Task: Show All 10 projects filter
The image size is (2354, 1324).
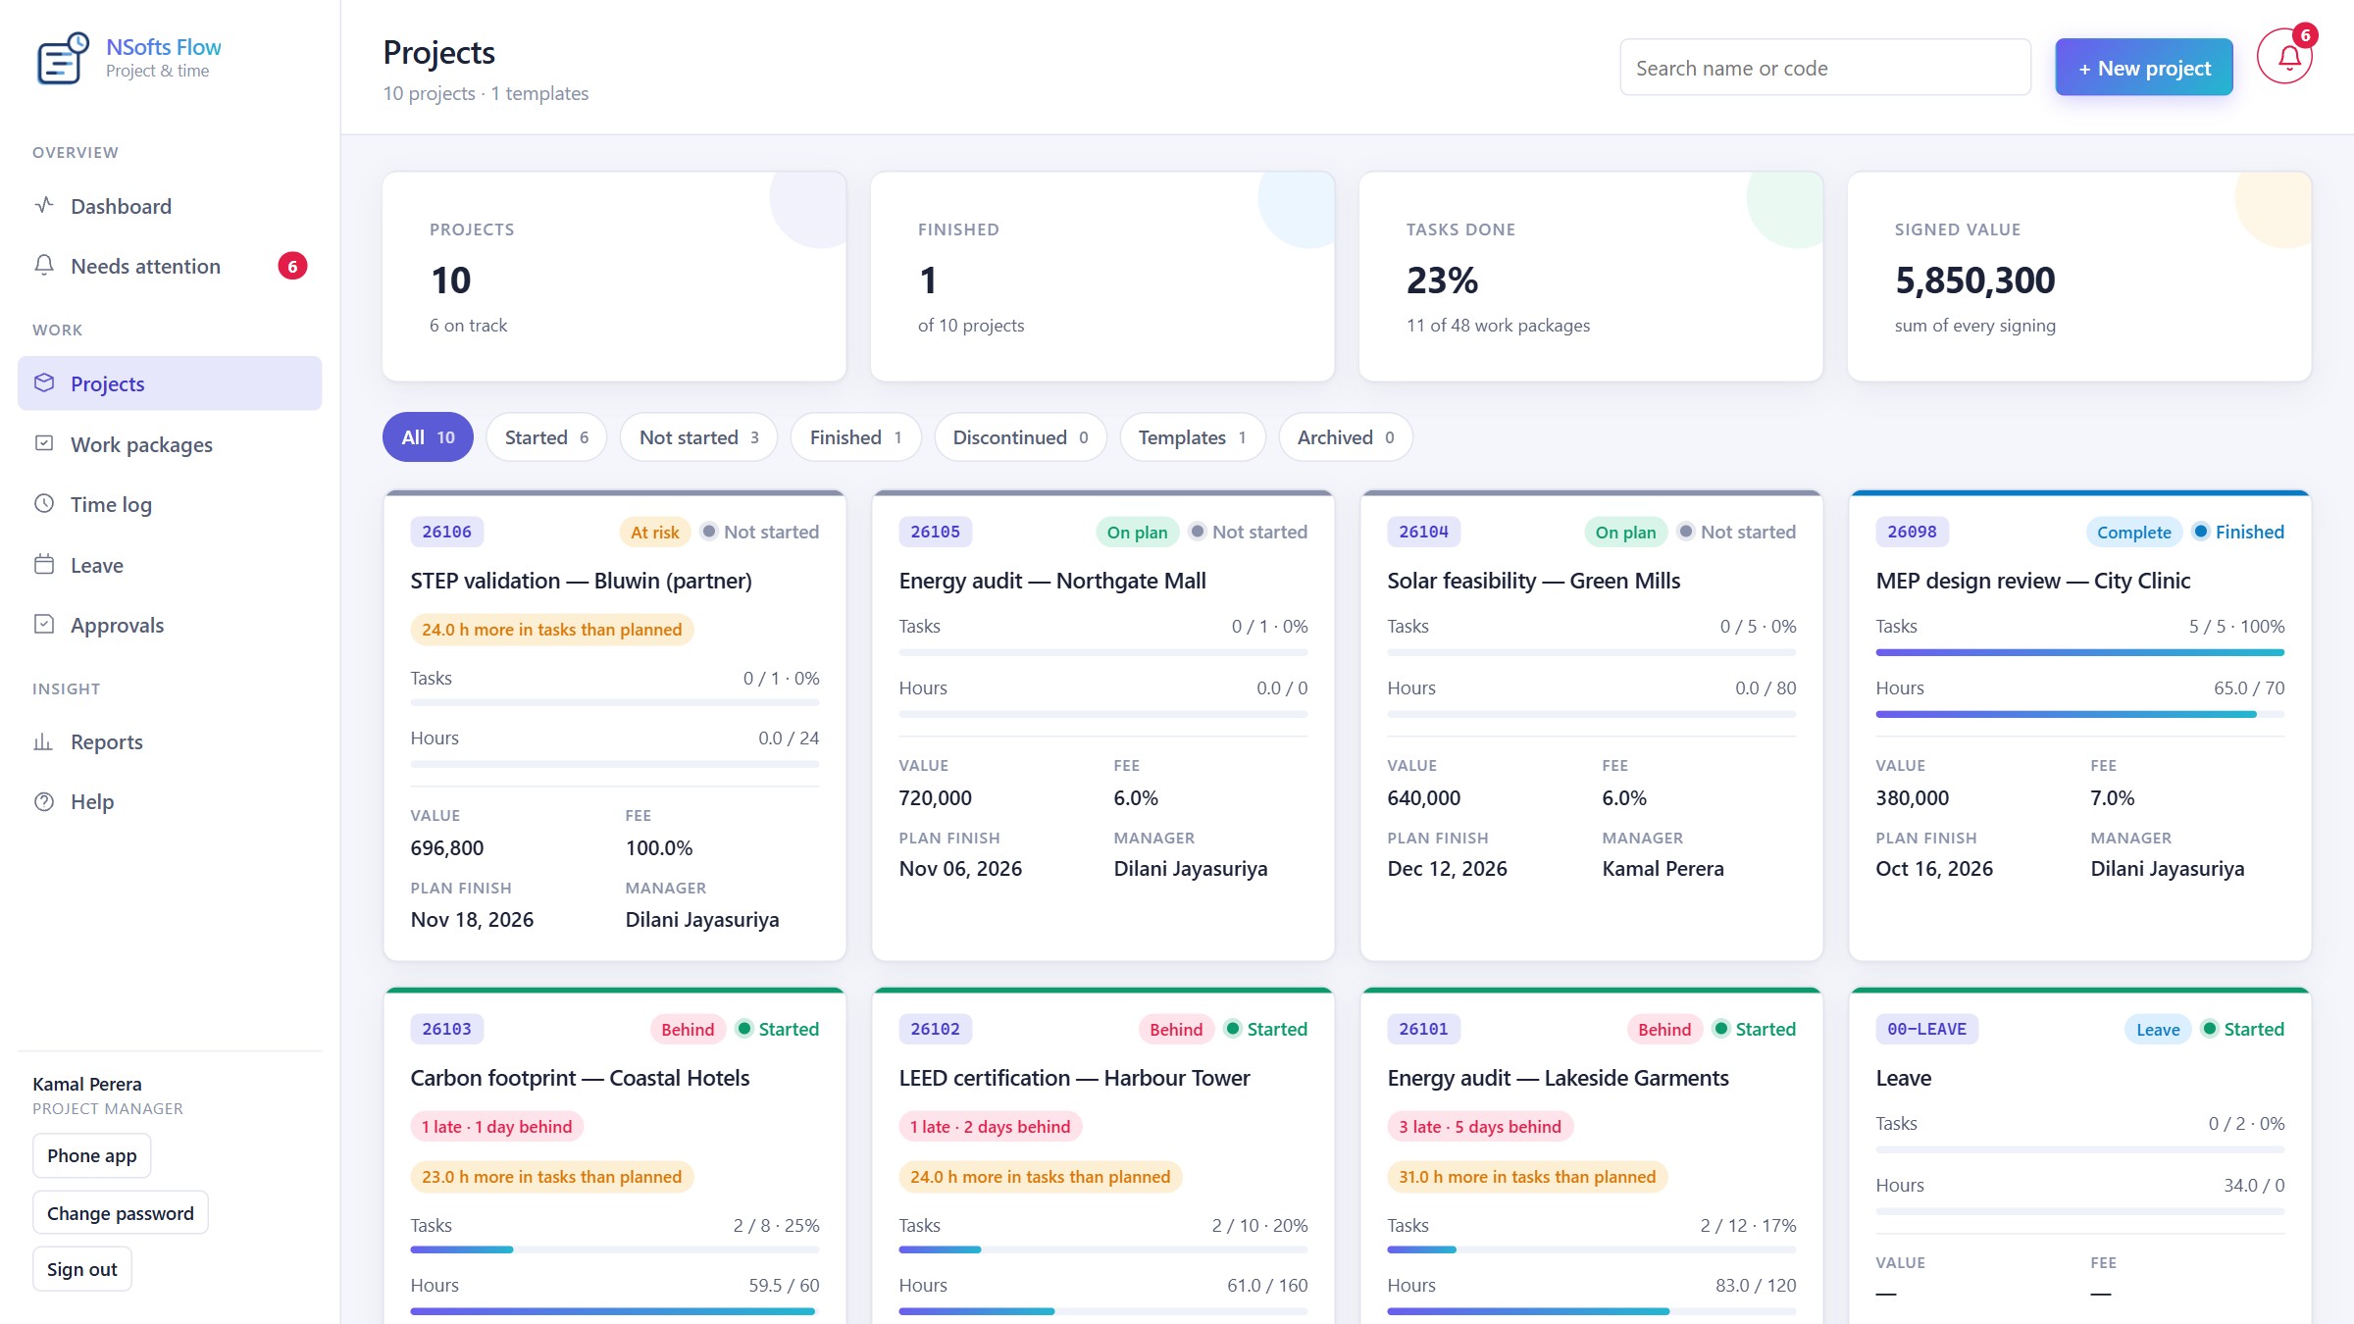Action: [428, 437]
